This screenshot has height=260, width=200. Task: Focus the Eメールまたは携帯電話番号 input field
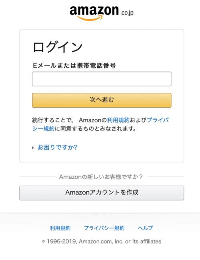coord(102,79)
